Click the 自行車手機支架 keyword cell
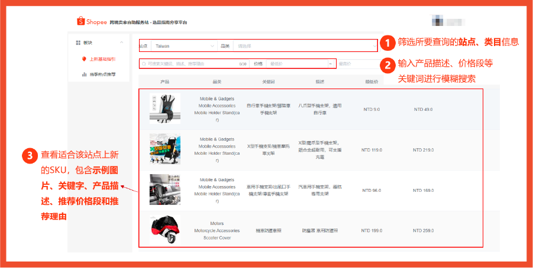This screenshot has width=533, height=268. [x=268, y=109]
